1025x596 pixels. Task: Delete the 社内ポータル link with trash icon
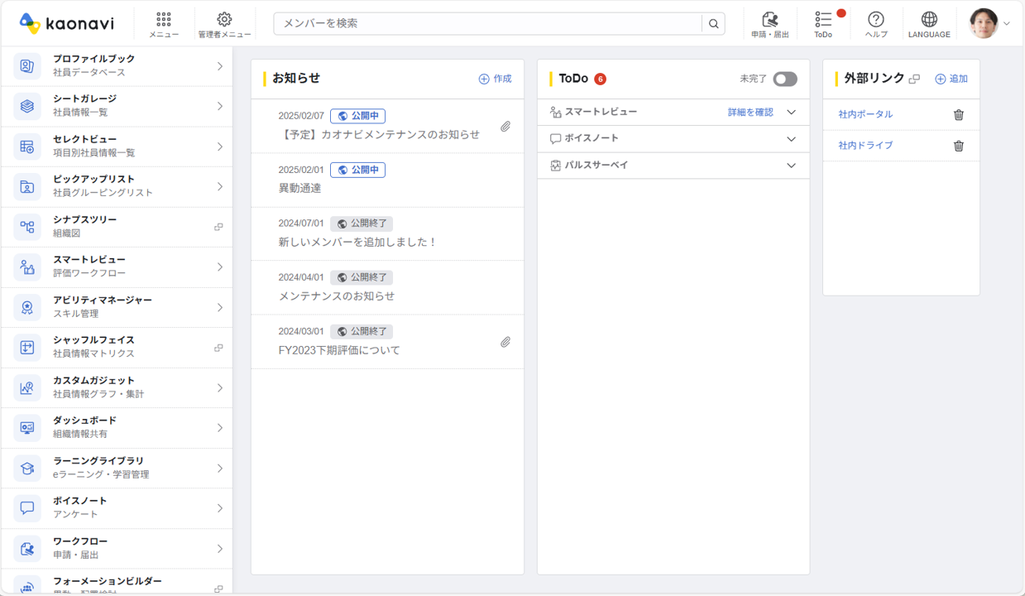[x=959, y=115]
